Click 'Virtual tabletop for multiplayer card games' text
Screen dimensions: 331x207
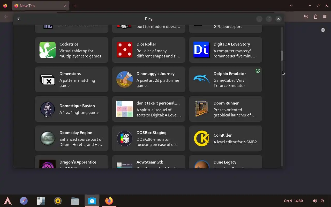pyautogui.click(x=80, y=54)
